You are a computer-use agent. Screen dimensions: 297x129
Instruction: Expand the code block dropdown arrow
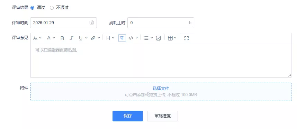(x=137, y=38)
